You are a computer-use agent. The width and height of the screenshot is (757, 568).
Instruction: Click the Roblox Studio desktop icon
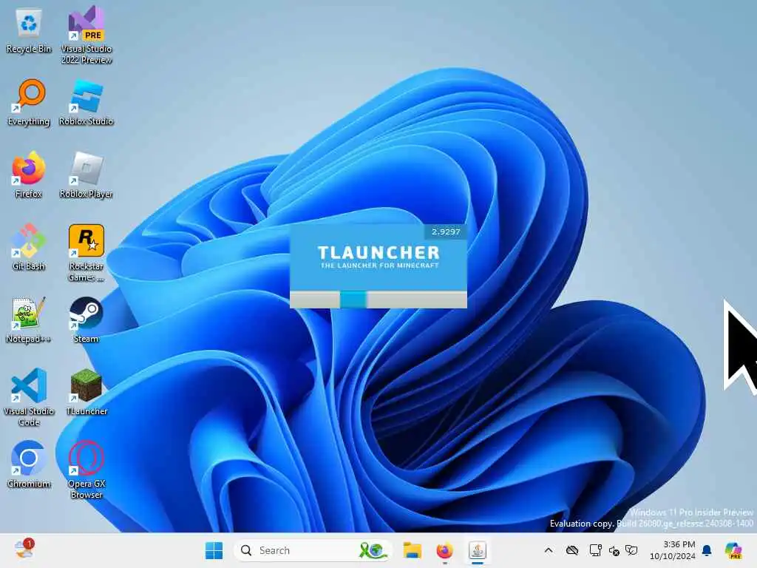click(x=86, y=103)
